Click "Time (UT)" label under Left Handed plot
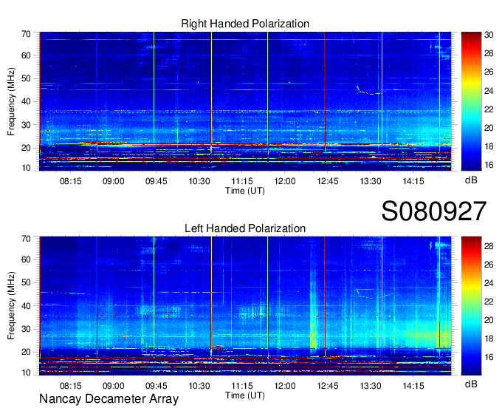The height and width of the screenshot is (408, 502). tap(245, 395)
